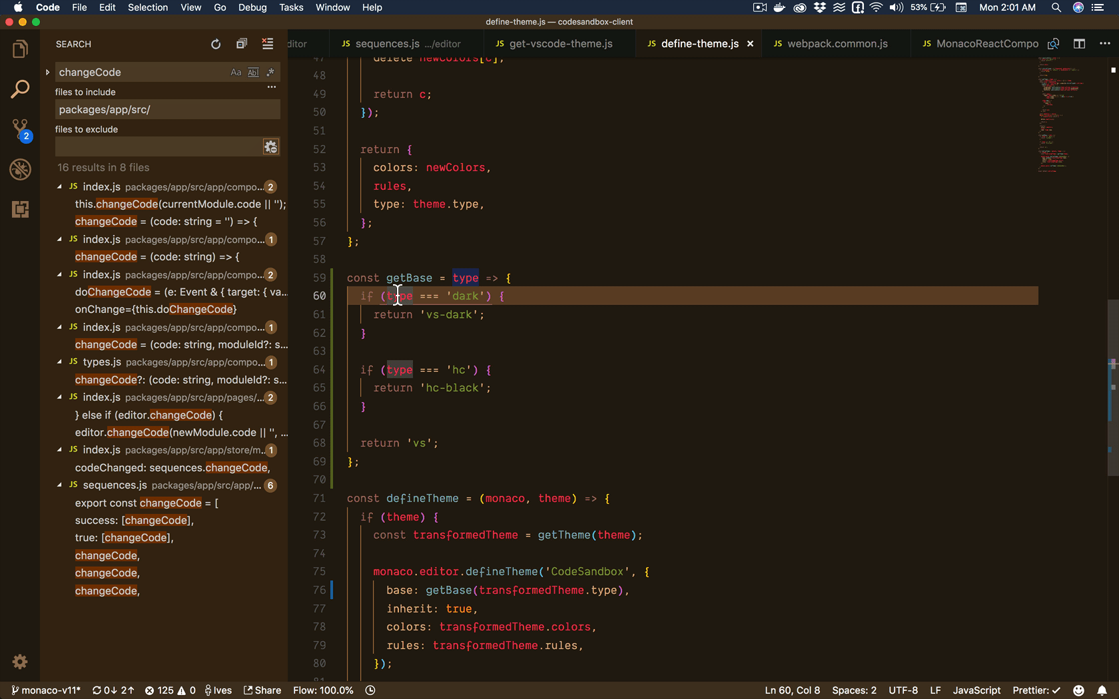
Task: Expand the replace field toggle arrow
Action: click(x=47, y=72)
